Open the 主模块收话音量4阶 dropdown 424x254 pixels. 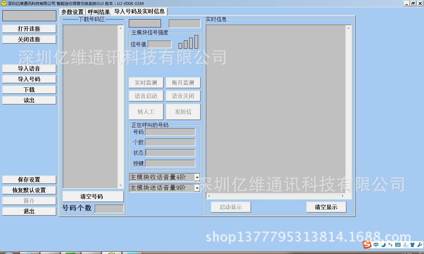[197, 177]
